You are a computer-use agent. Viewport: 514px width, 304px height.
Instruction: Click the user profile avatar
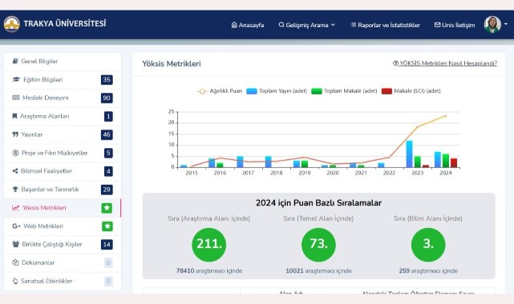(x=492, y=25)
